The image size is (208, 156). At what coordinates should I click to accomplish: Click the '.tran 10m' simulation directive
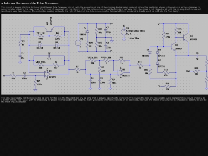tap(134, 38)
